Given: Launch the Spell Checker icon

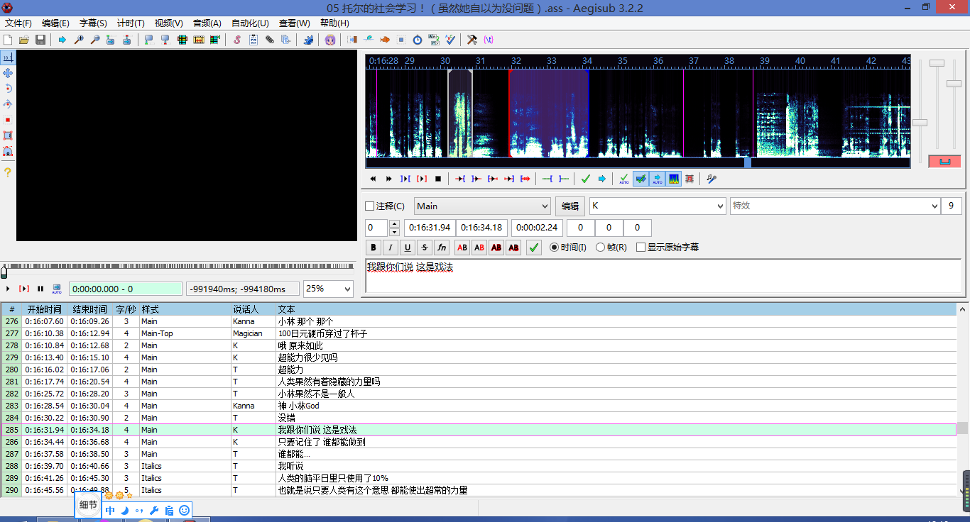Looking at the screenshot, I should point(450,40).
